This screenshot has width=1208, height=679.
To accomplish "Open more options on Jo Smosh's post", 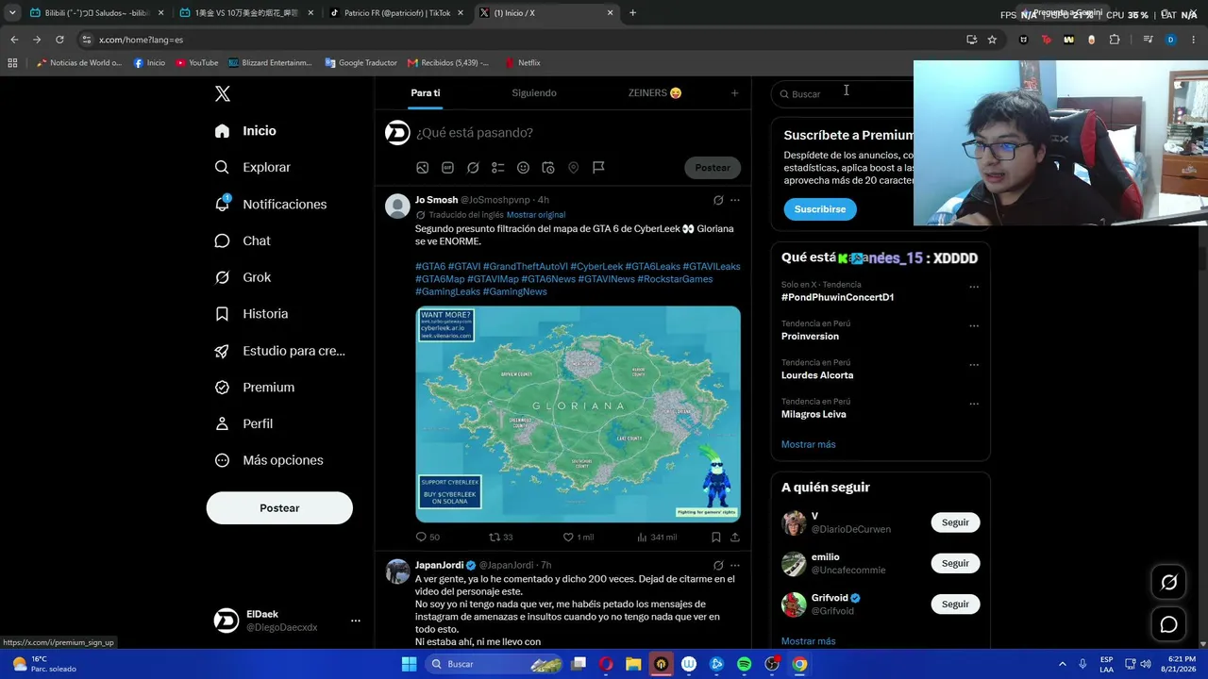I will pyautogui.click(x=735, y=200).
